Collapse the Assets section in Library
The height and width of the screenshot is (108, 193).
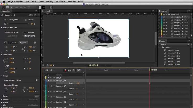pos(159,44)
